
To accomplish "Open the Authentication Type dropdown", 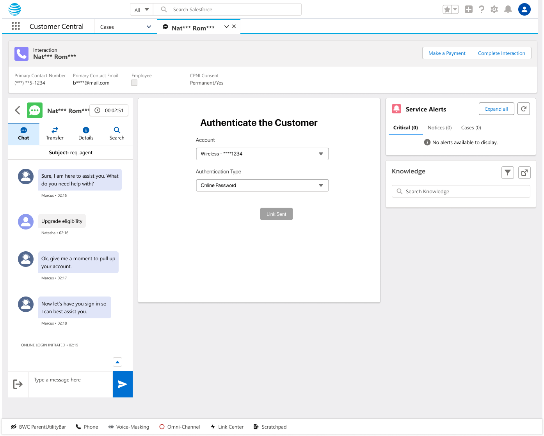I will pos(262,185).
